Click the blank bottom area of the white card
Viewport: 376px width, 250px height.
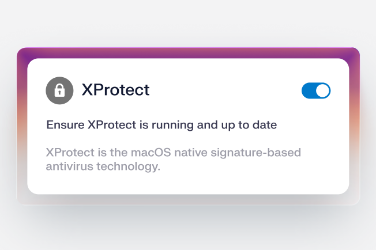(x=188, y=184)
